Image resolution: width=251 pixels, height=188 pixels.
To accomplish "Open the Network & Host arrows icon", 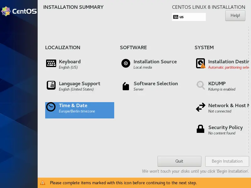I will click(x=200, y=107).
